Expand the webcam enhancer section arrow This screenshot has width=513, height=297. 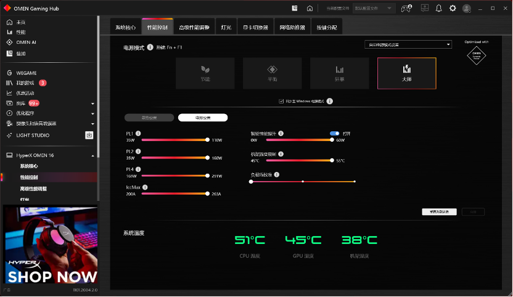pyautogui.click(x=92, y=124)
